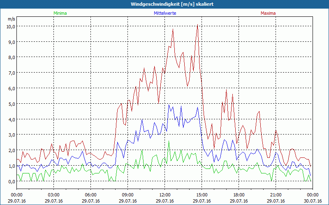The image size is (329, 205).
Task: Select the 21:00 time axis label
Action: click(276, 195)
